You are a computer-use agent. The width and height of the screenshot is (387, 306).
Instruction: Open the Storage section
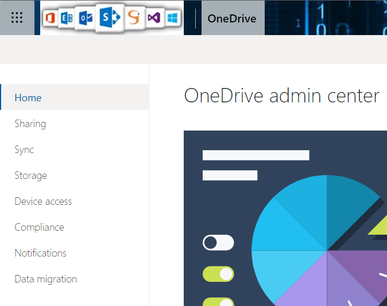[x=31, y=175]
